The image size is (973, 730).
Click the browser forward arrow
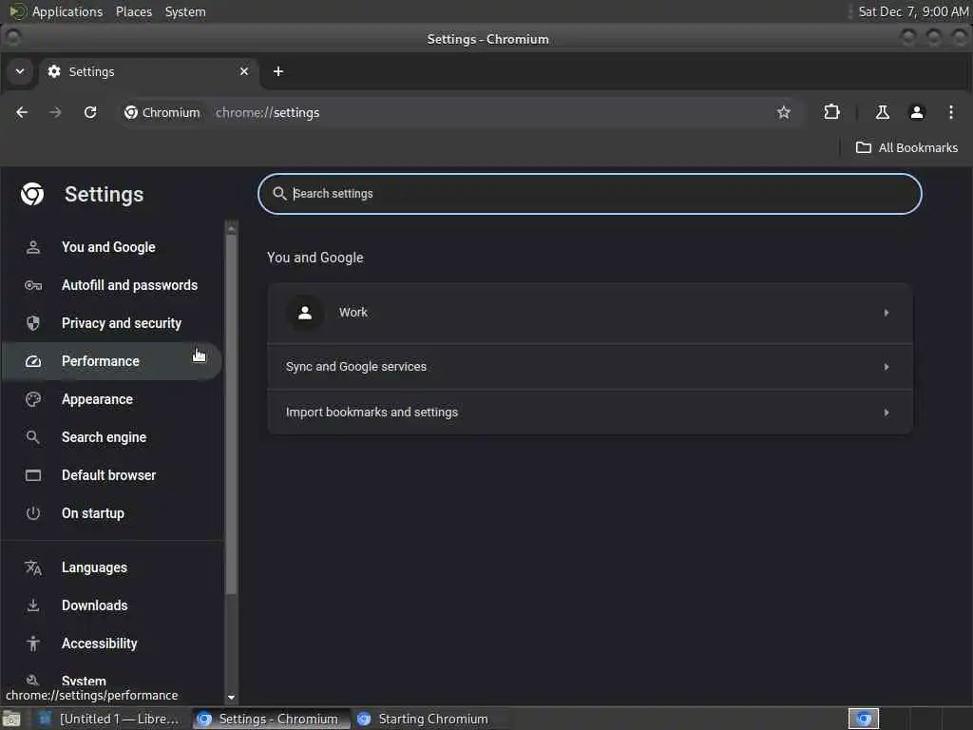click(x=55, y=112)
